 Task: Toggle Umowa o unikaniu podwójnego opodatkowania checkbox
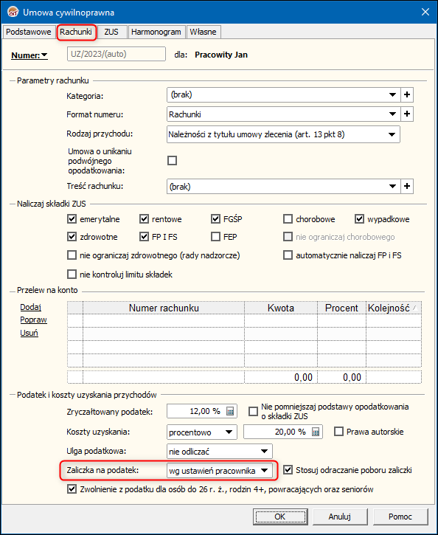[x=172, y=160]
